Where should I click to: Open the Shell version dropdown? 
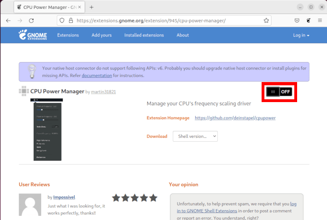[x=195, y=136]
